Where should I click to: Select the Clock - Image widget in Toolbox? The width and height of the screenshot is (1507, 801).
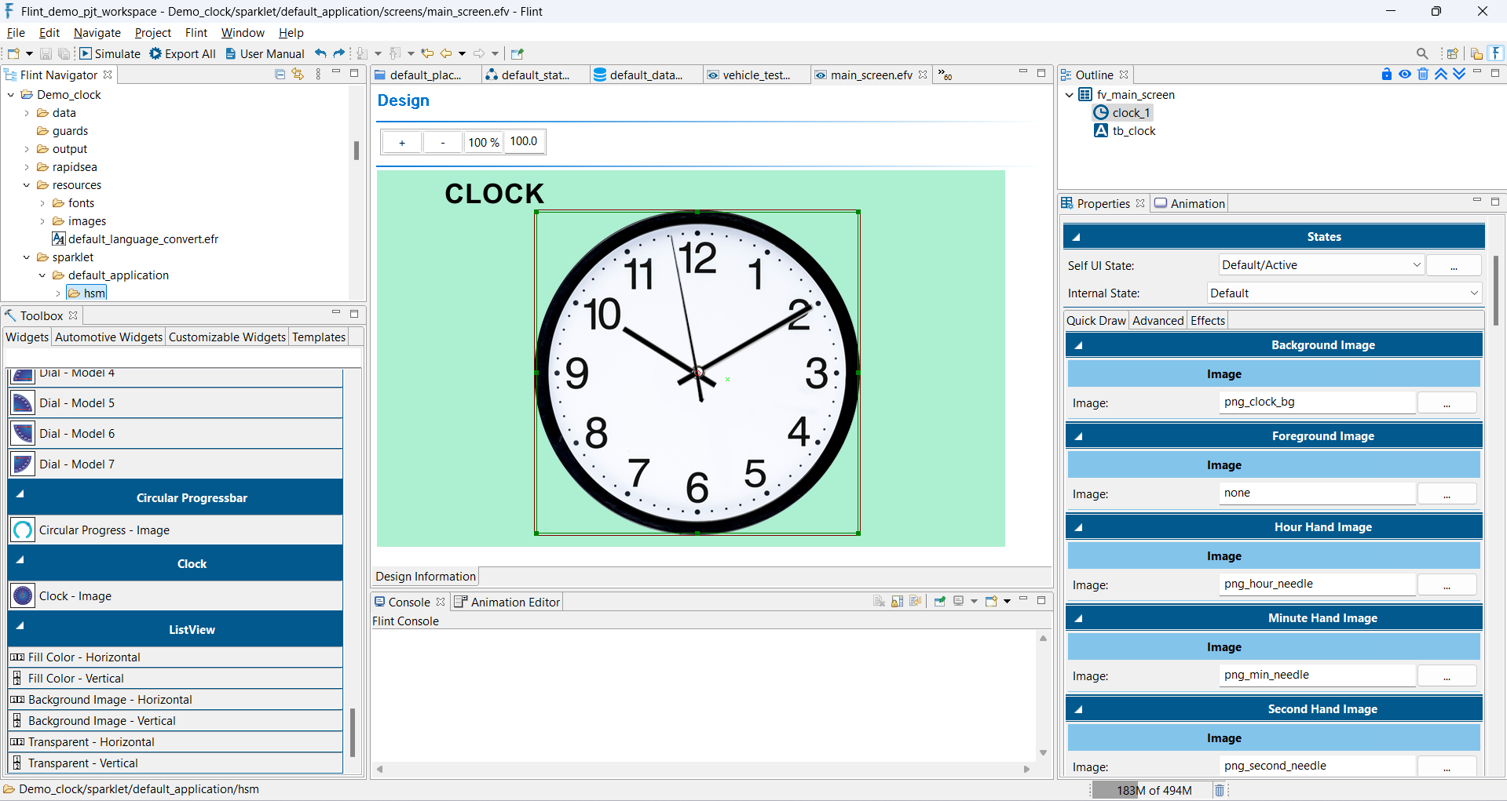75,595
